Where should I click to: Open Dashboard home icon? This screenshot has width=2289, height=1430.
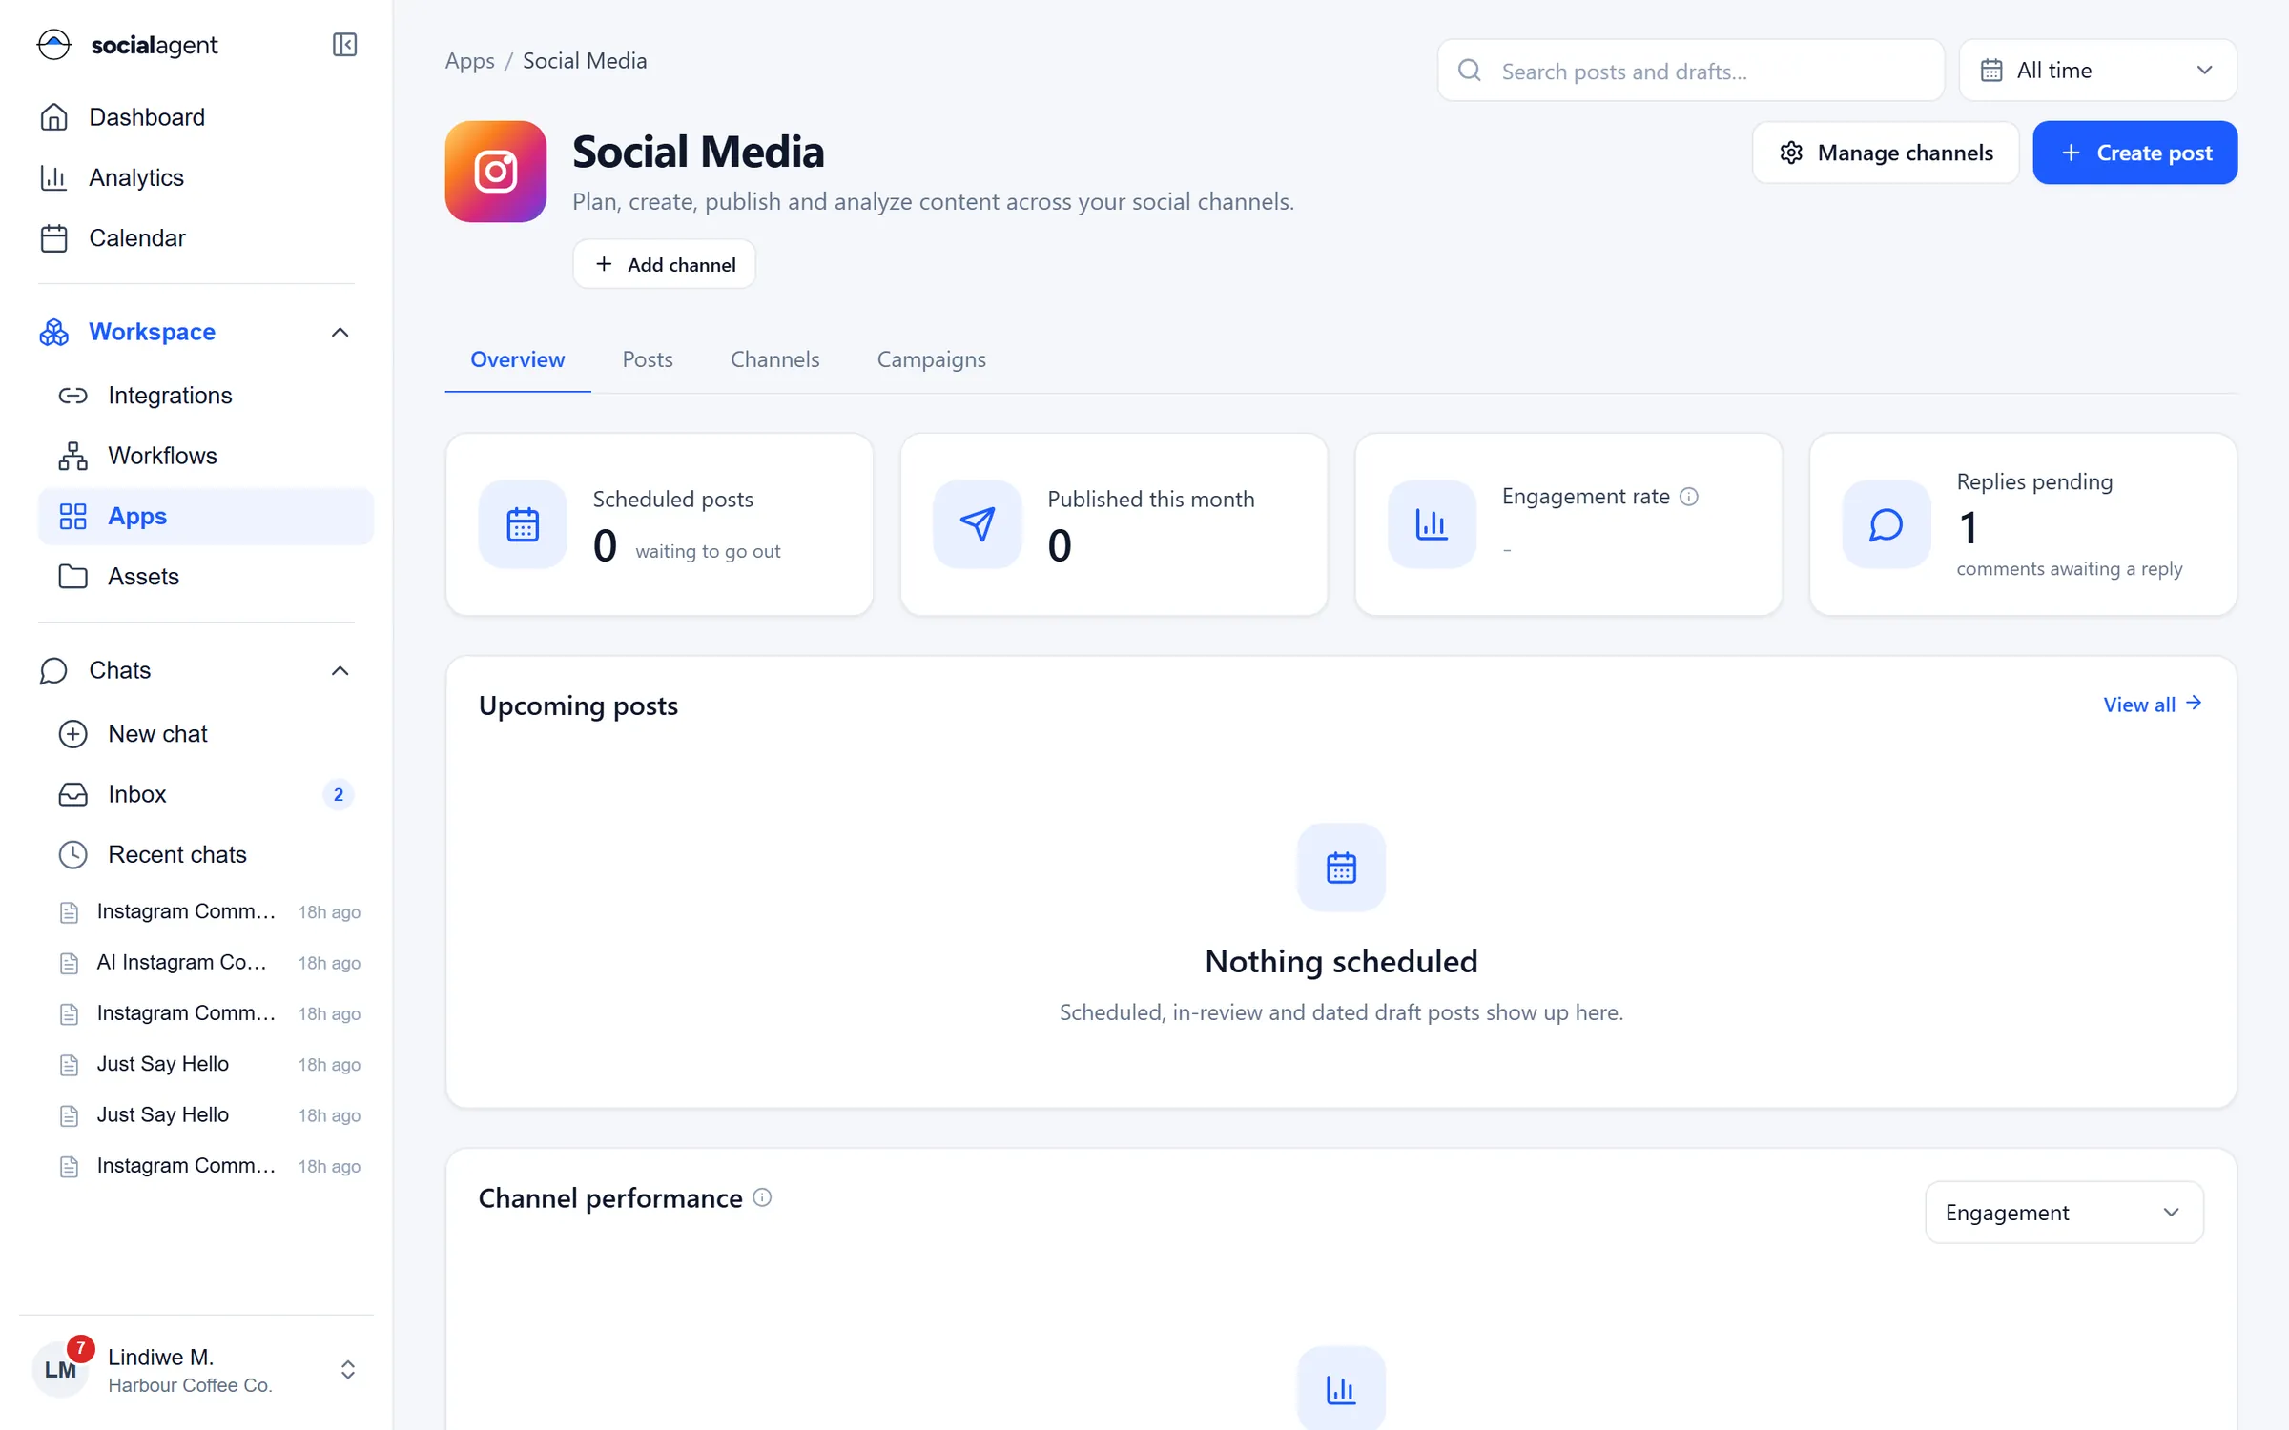point(54,117)
